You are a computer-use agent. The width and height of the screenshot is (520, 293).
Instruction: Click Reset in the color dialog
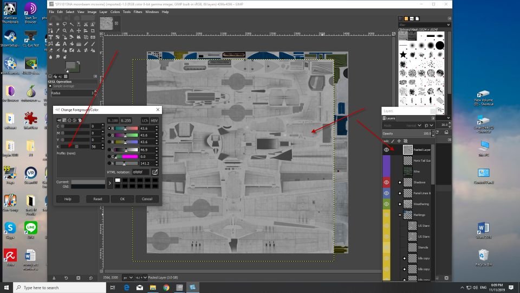(97, 199)
